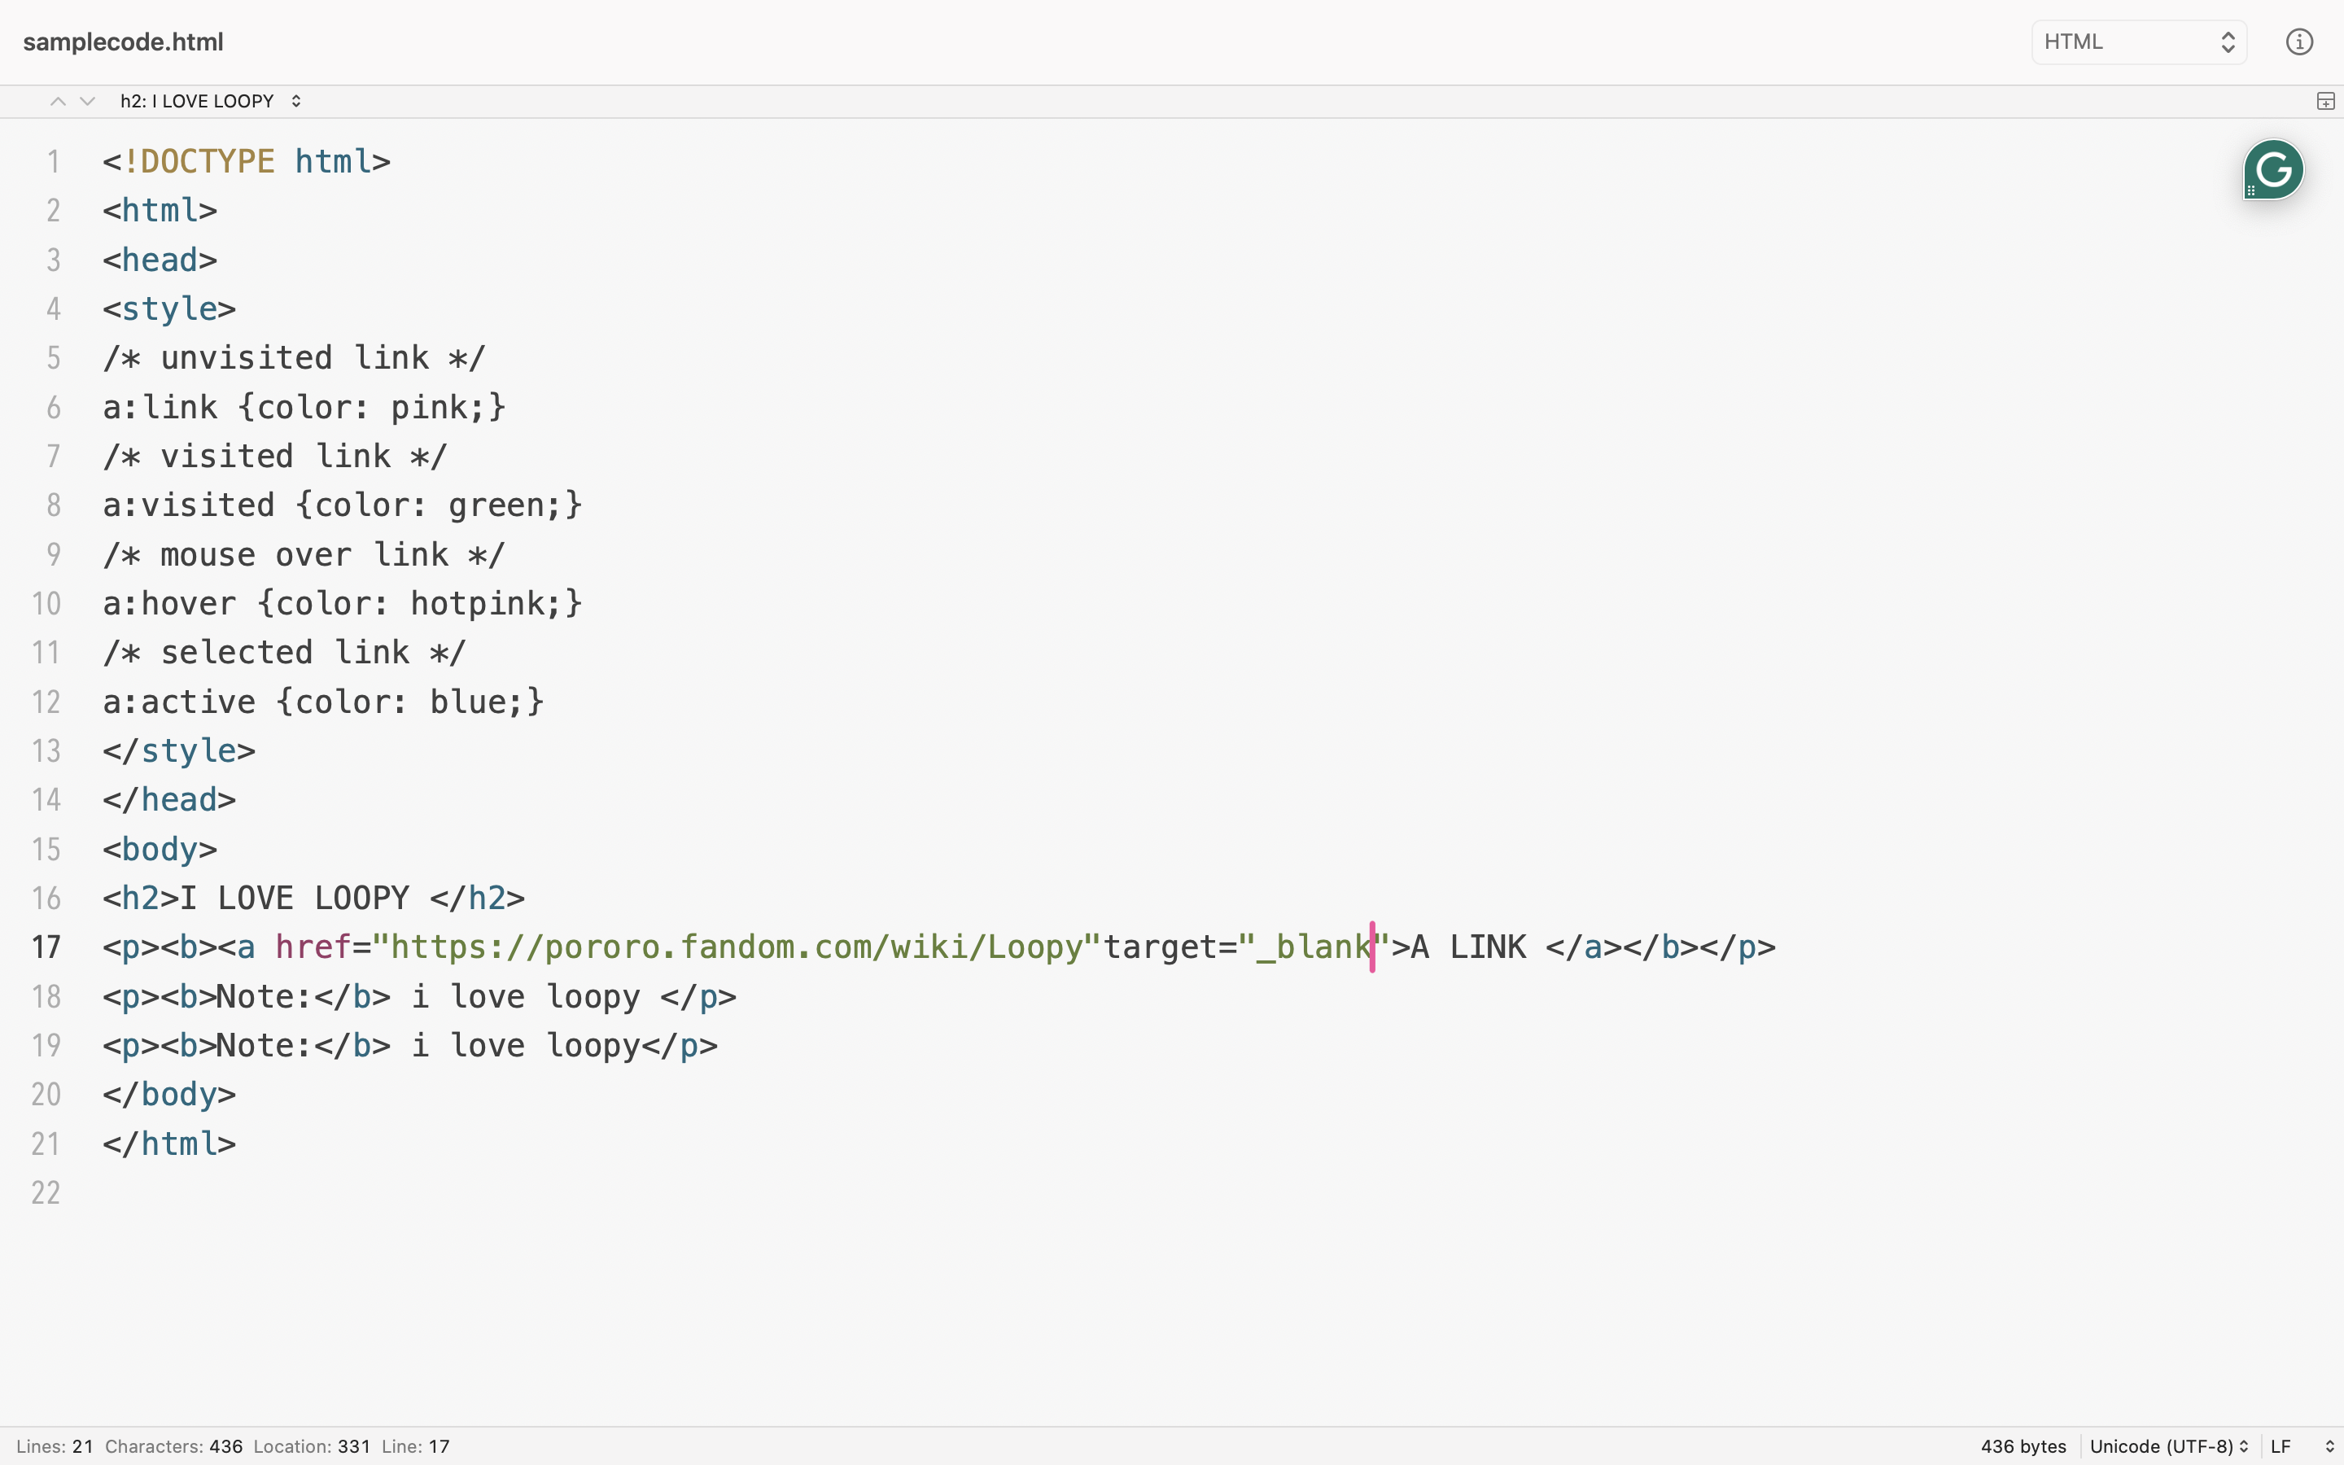
Task: Click the href attribute name on line 17
Action: pos(313,947)
